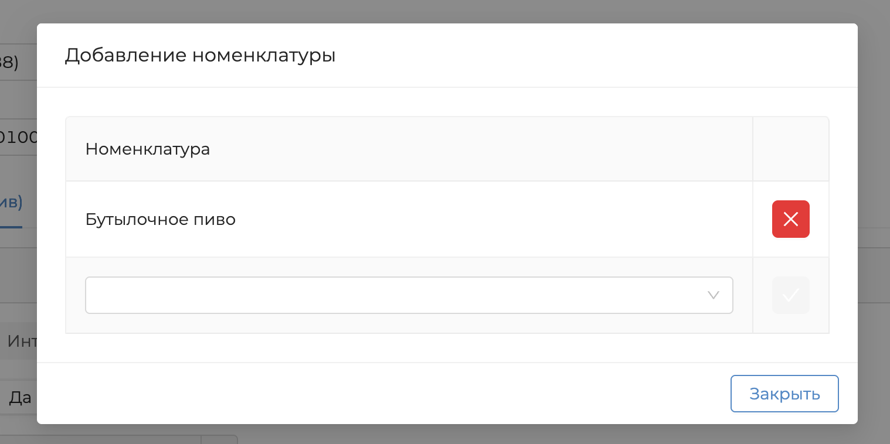Click the background field ending with 38)
Image resolution: width=890 pixels, height=444 pixels.
pos(13,62)
